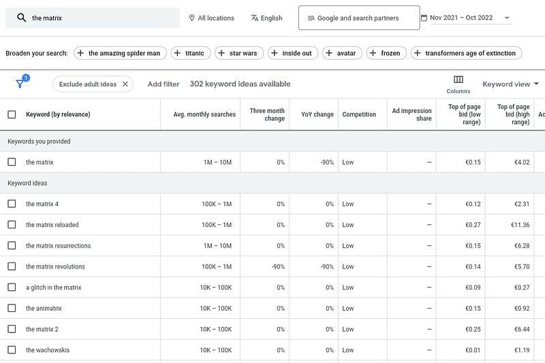545x363 pixels.
Task: Open the English language selector
Action: pyautogui.click(x=266, y=18)
